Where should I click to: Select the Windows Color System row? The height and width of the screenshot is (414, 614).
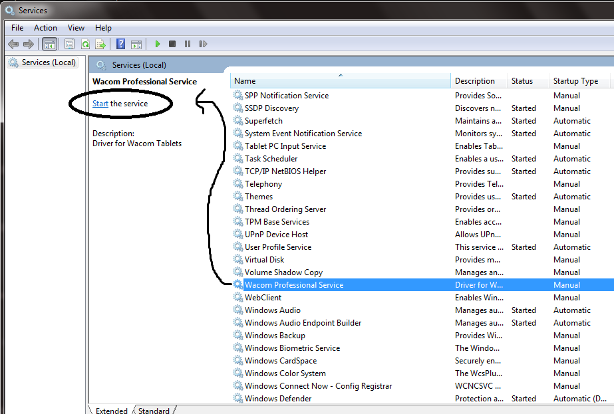(422, 373)
